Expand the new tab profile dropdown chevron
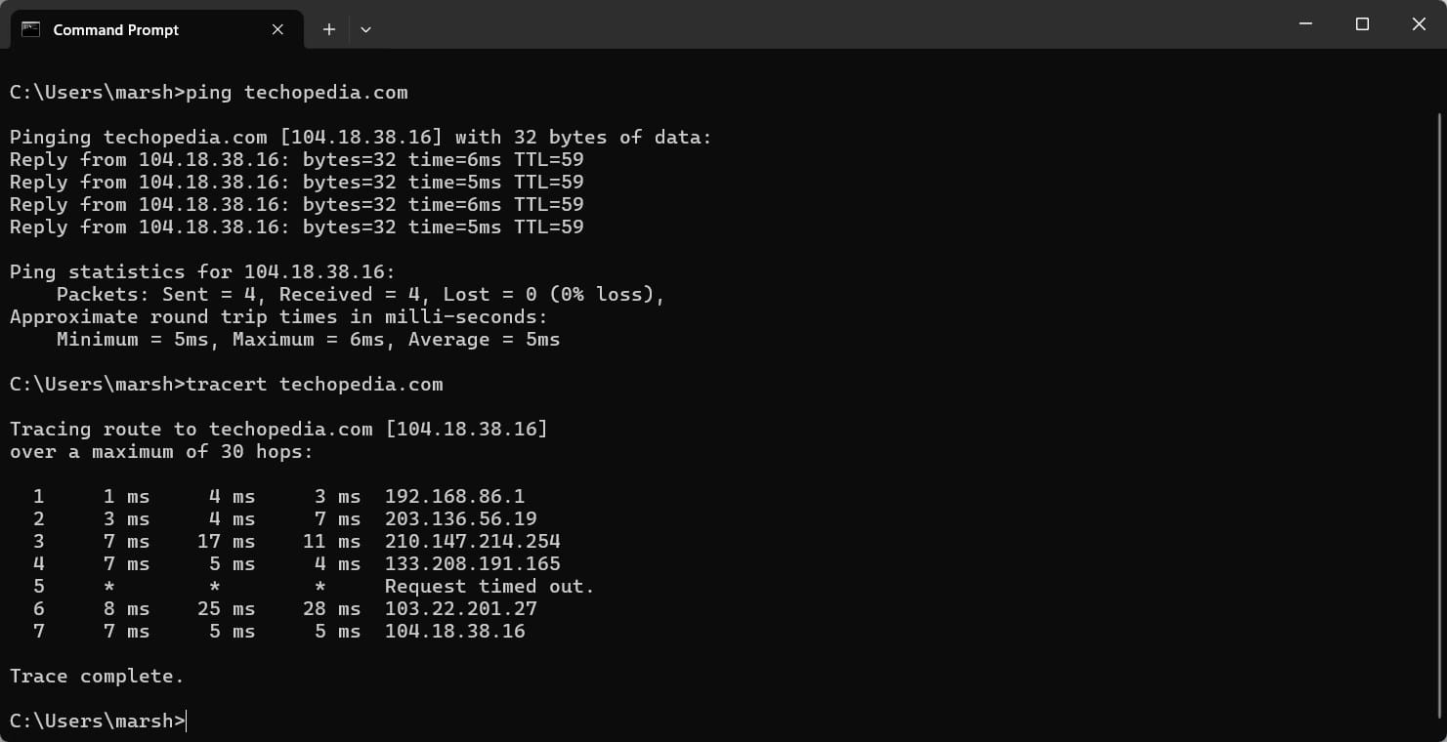 [365, 29]
